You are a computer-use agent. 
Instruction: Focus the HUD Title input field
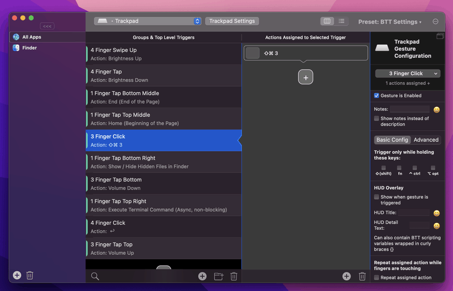coord(414,212)
